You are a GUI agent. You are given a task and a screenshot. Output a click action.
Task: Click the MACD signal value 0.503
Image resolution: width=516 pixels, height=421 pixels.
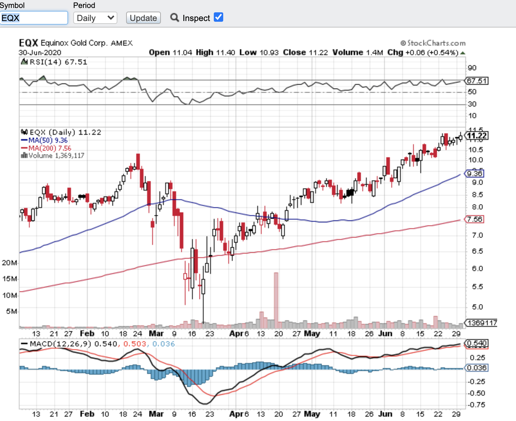pyautogui.click(x=135, y=344)
